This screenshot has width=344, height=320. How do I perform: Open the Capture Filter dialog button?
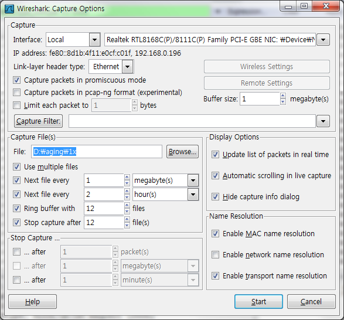point(39,121)
